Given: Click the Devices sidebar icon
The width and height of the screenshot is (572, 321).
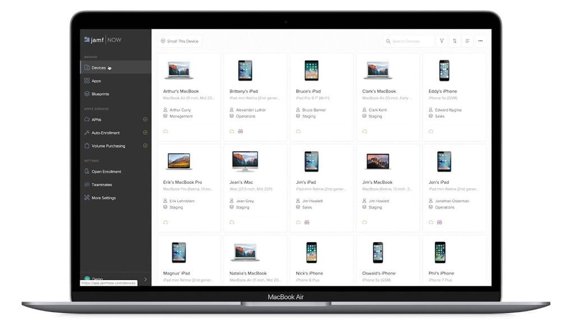Looking at the screenshot, I should [87, 67].
